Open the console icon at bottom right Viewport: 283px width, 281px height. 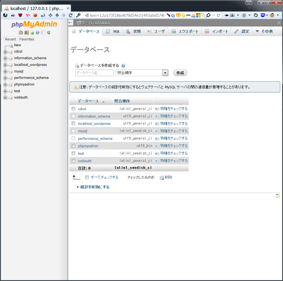[x=278, y=196]
